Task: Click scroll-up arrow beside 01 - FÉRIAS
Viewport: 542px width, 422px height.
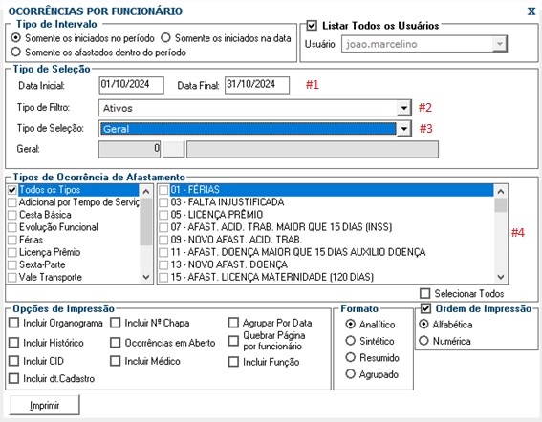Action: click(501, 191)
